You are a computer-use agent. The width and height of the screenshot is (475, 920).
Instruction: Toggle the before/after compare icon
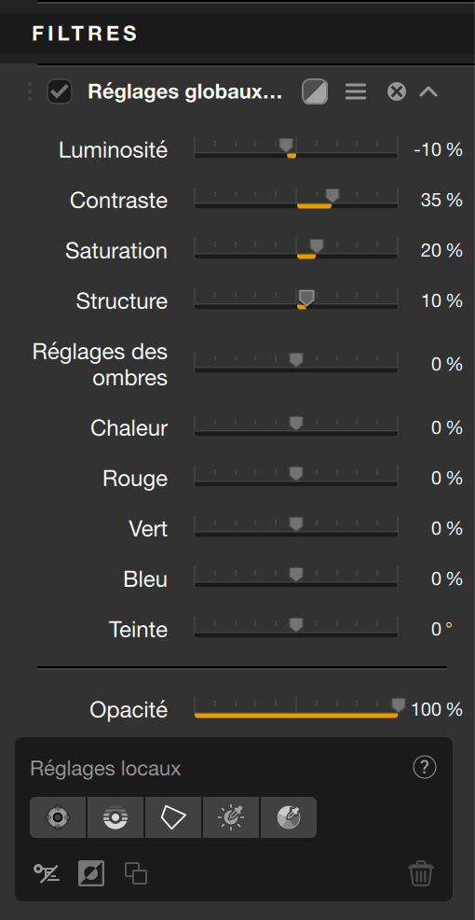point(315,91)
